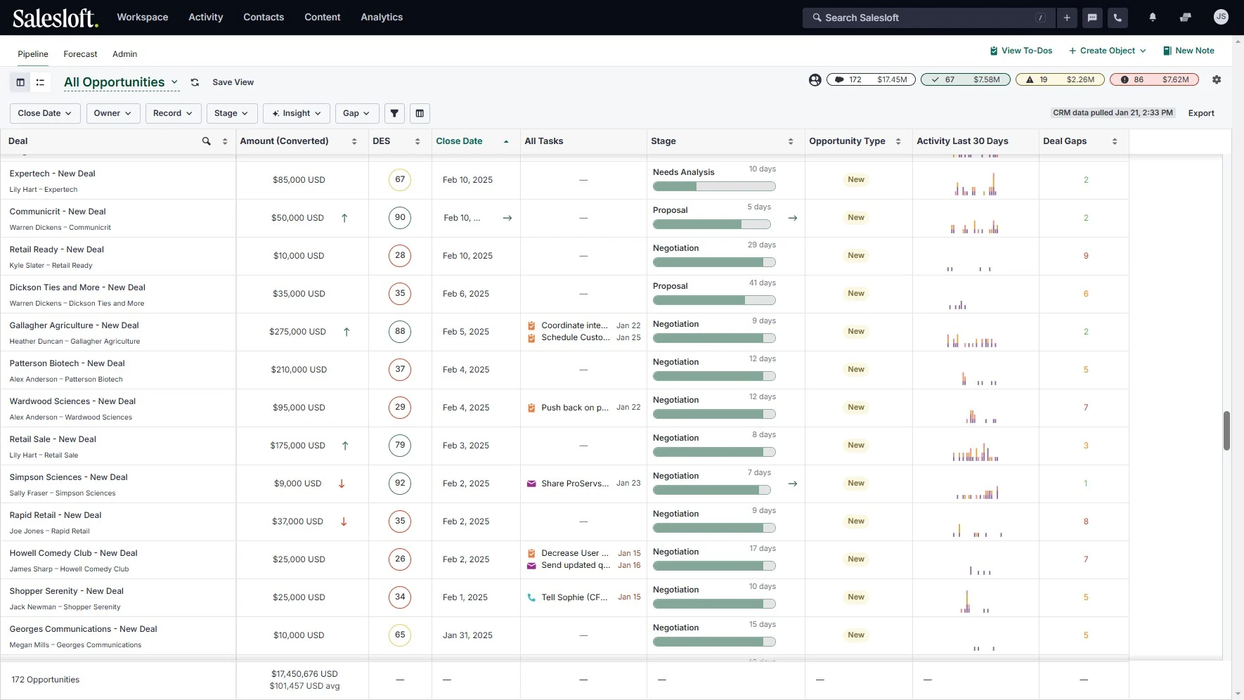Click the vertical table scrollbar

[x=1226, y=430]
